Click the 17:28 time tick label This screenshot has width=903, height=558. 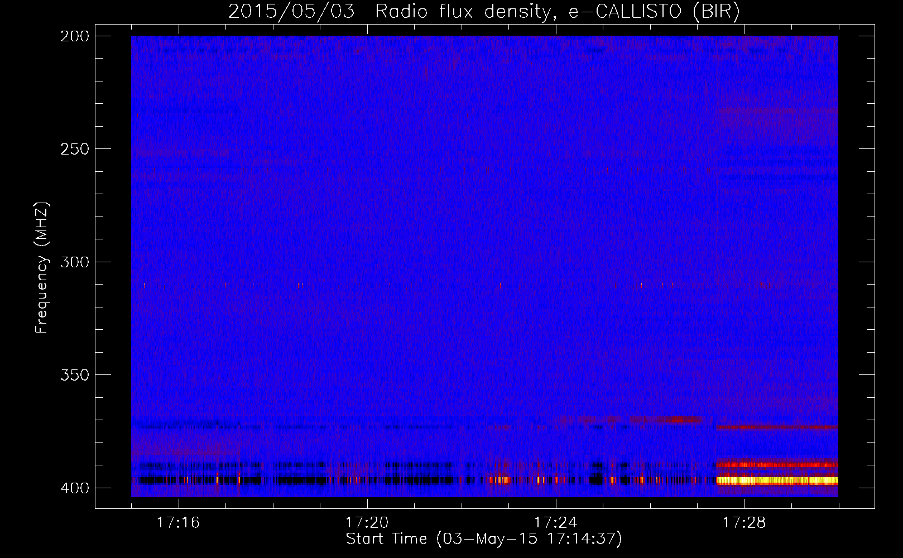pyautogui.click(x=744, y=522)
